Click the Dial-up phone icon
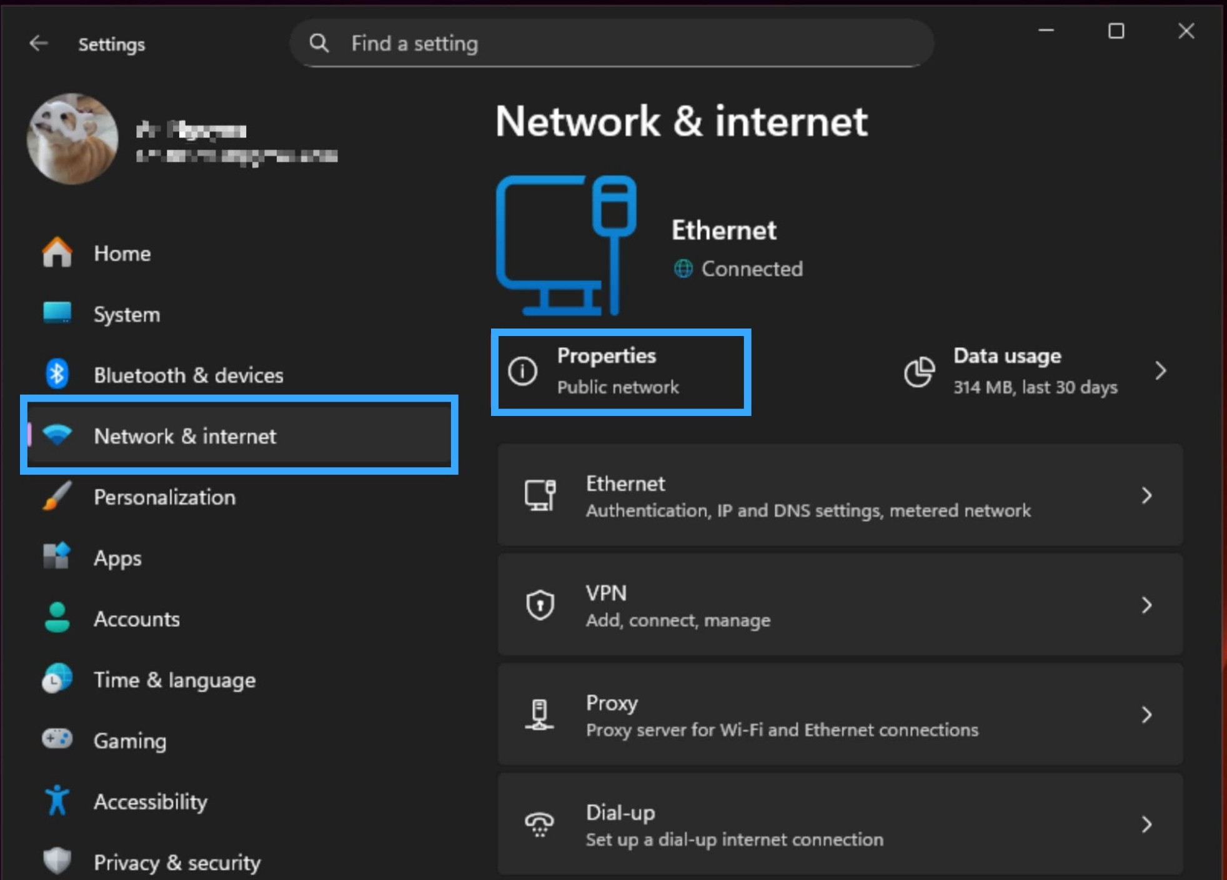The height and width of the screenshot is (880, 1227). coord(540,824)
